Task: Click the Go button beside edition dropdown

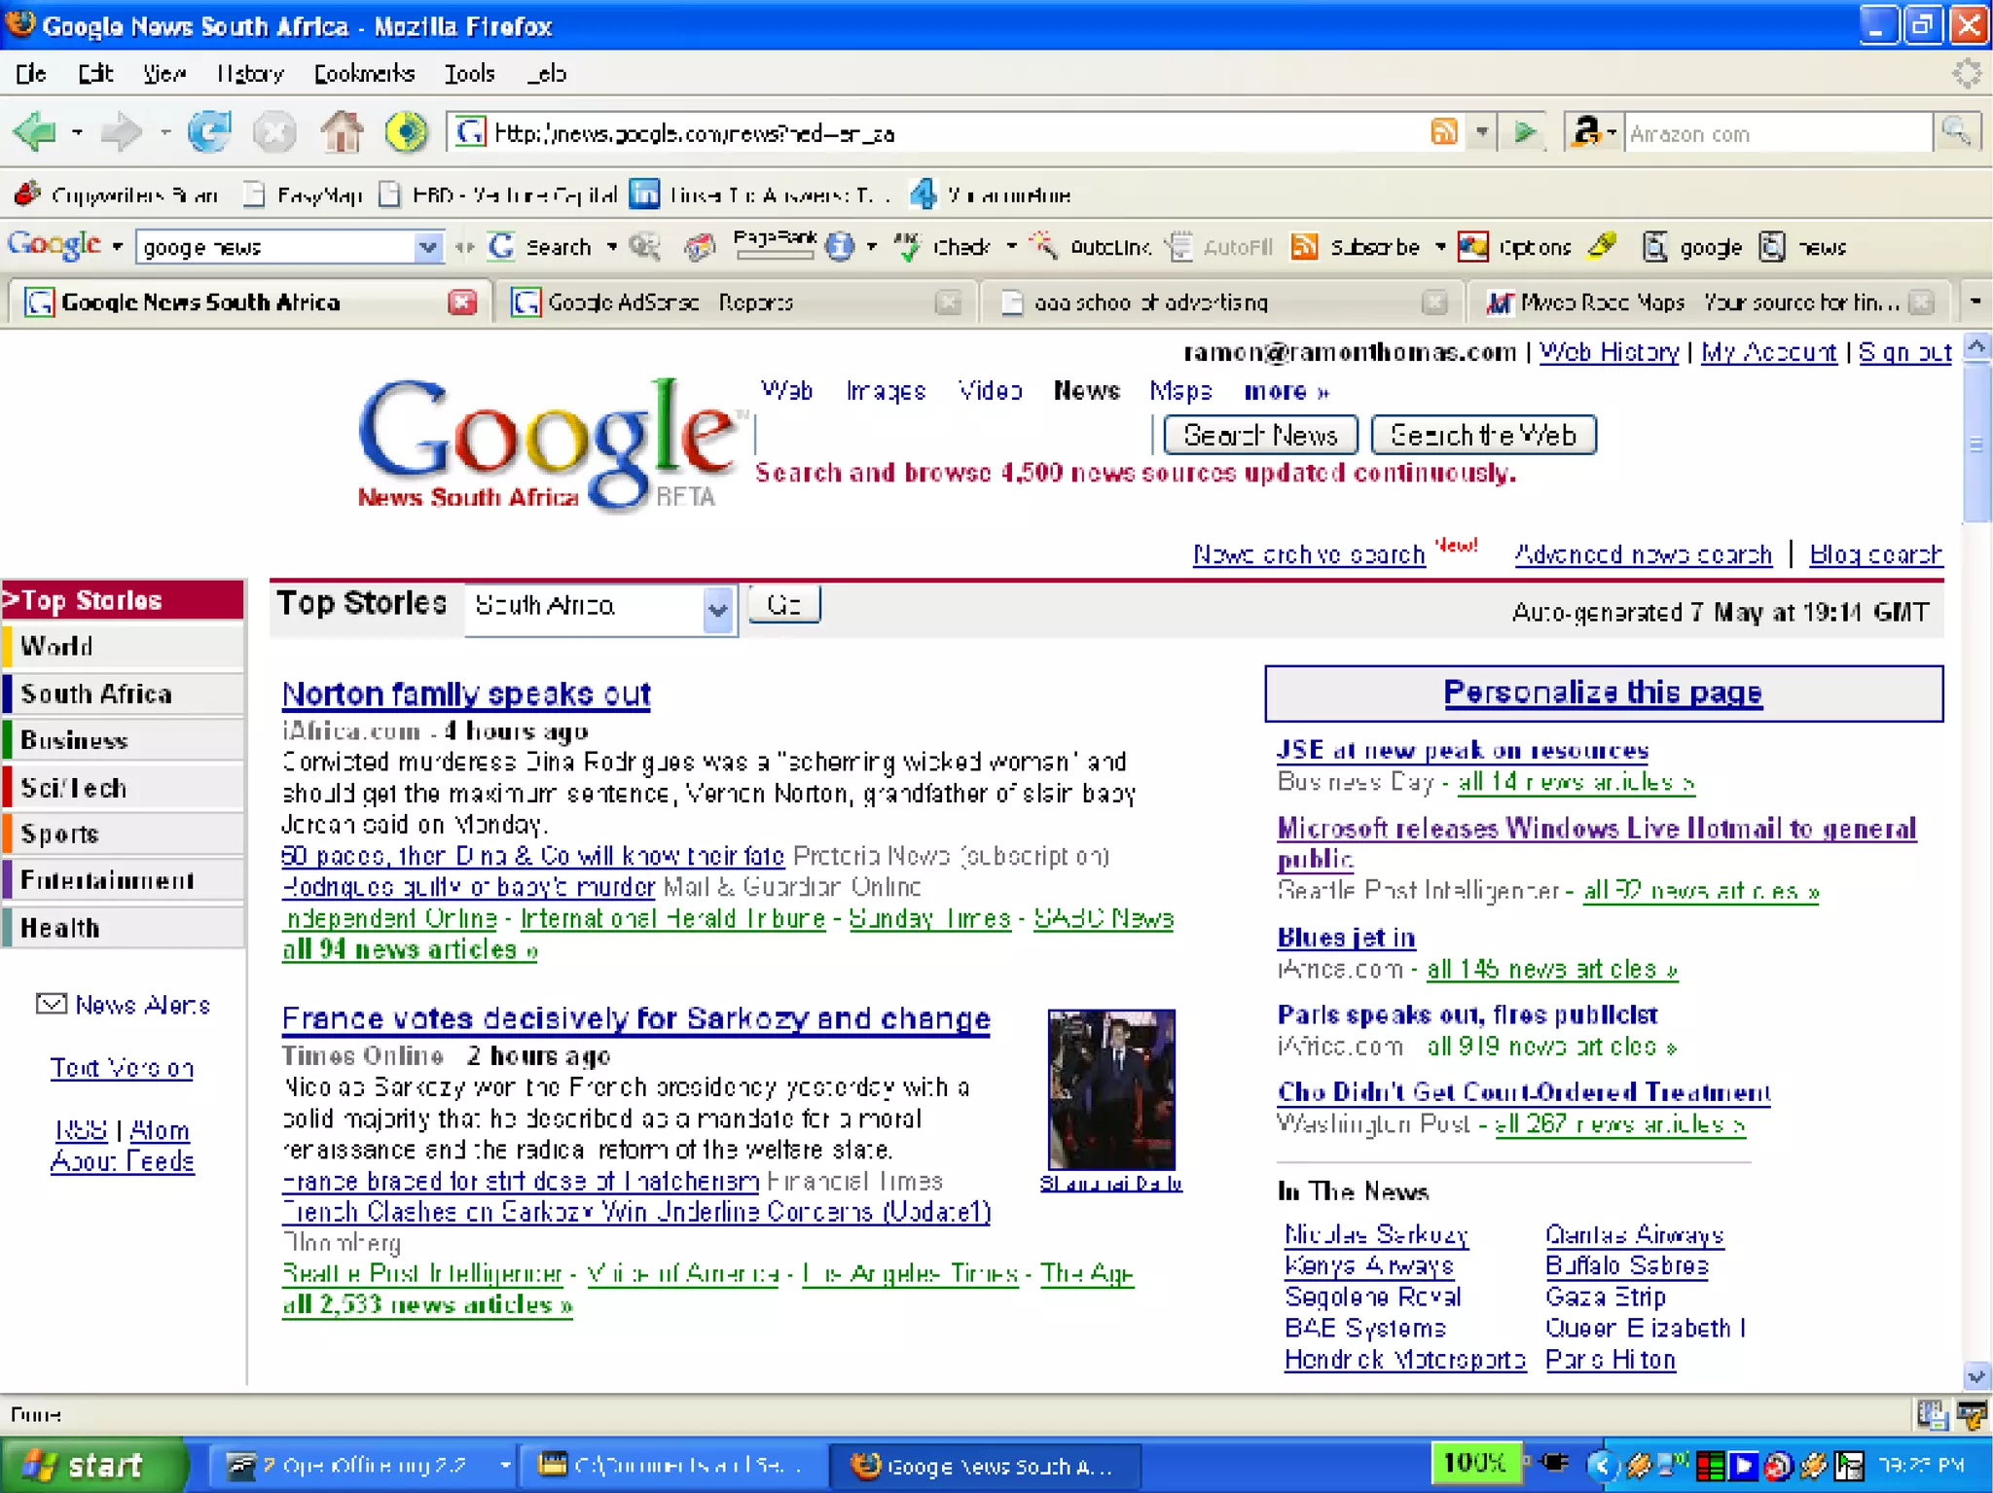Action: (x=784, y=605)
